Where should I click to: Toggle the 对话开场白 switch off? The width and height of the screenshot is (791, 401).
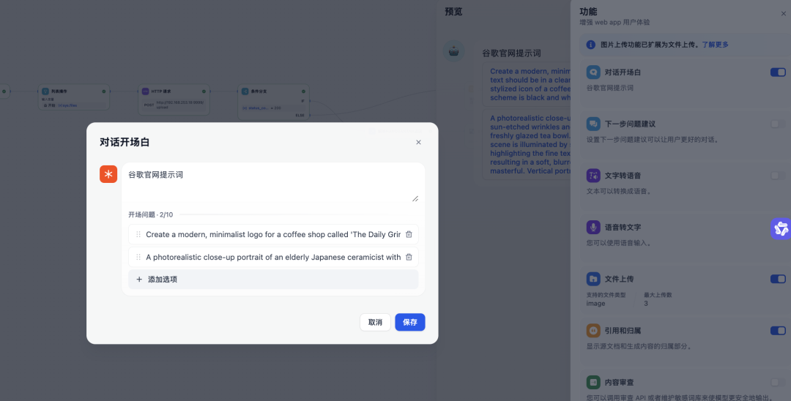click(778, 72)
